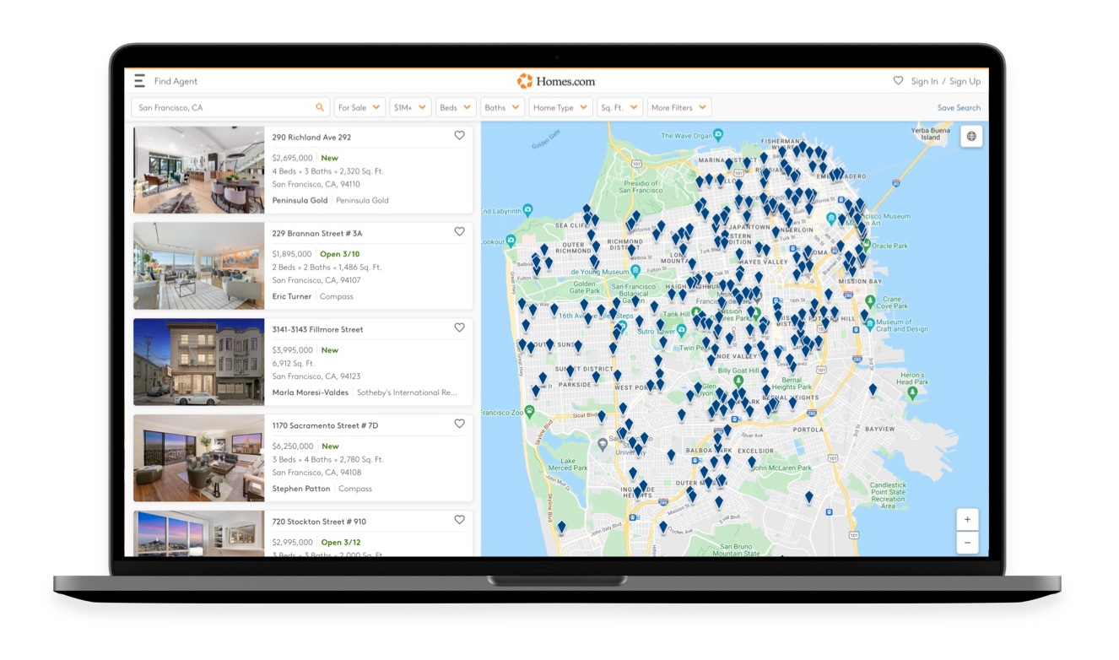
Task: Click the Homes.com logo
Action: (556, 81)
